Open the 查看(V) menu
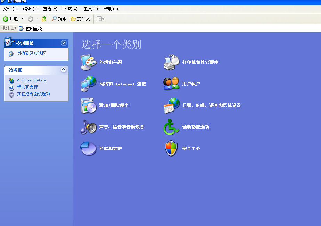 click(50, 9)
